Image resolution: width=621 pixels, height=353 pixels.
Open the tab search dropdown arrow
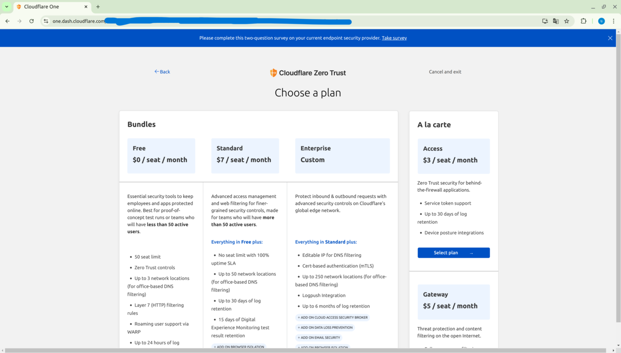[6, 7]
